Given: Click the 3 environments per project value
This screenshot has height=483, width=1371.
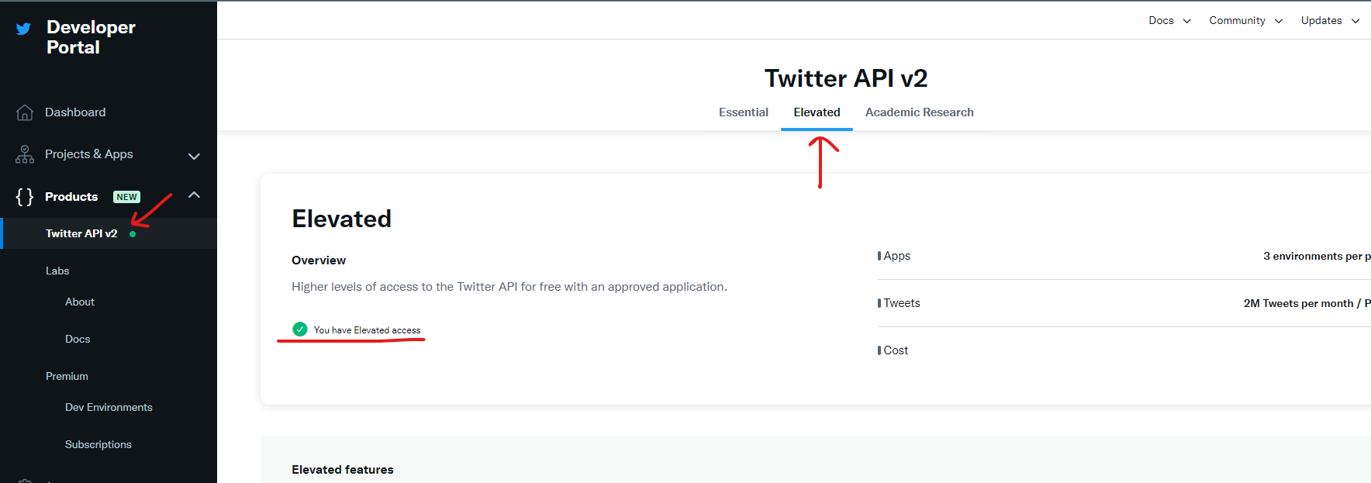Looking at the screenshot, I should click(1317, 256).
